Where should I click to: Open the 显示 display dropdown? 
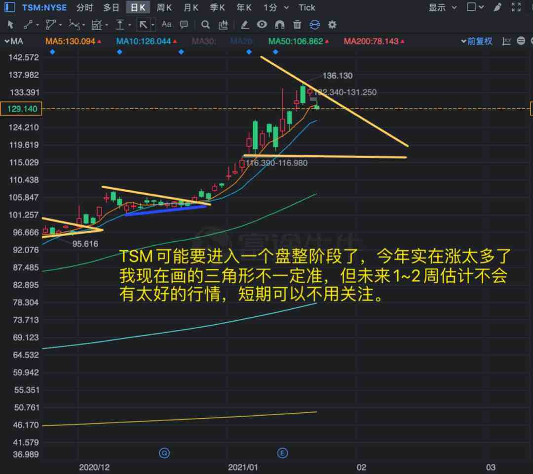(443, 7)
